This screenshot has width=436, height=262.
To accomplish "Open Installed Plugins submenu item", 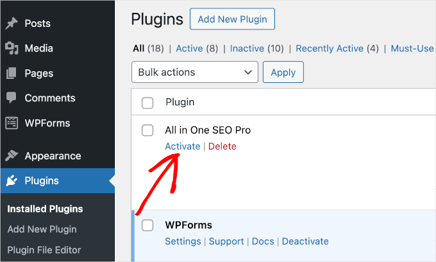I will point(45,209).
